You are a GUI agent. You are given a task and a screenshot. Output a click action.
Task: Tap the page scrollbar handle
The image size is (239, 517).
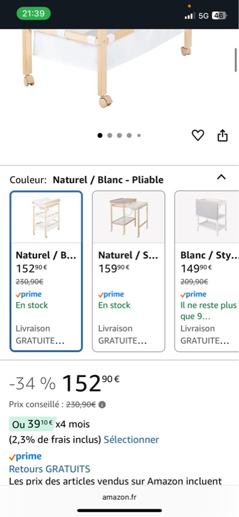[236, 60]
